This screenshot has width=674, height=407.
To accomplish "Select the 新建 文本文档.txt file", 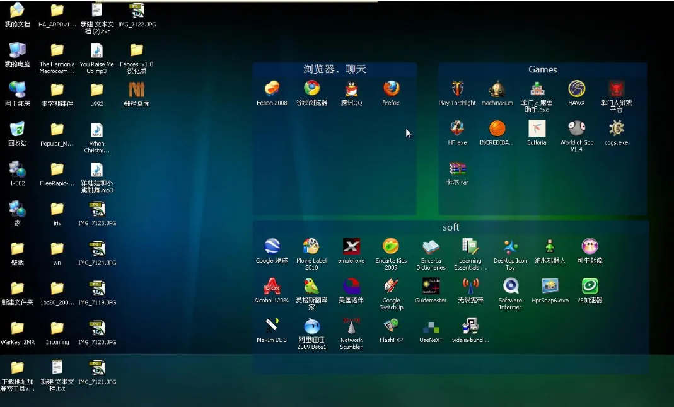I will (x=57, y=367).
